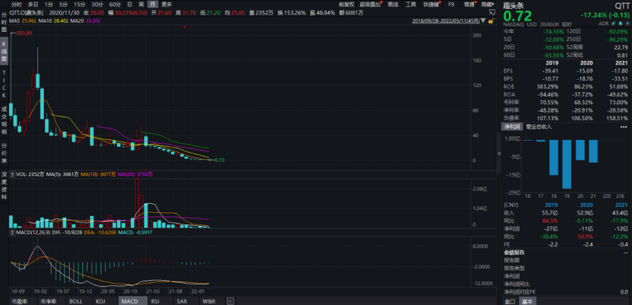The width and height of the screenshot is (632, 305).
Task: Click the 2018 net profit bar
Action: coord(554,157)
